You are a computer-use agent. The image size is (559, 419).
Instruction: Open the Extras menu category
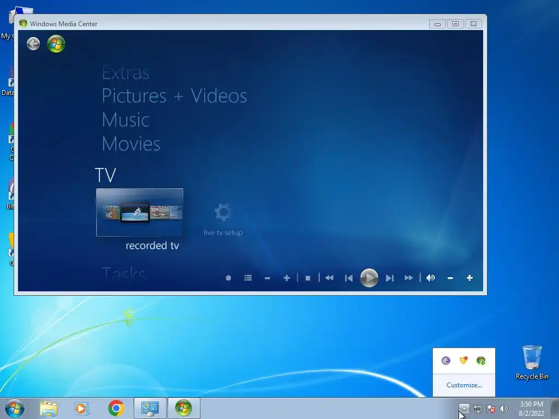click(126, 73)
